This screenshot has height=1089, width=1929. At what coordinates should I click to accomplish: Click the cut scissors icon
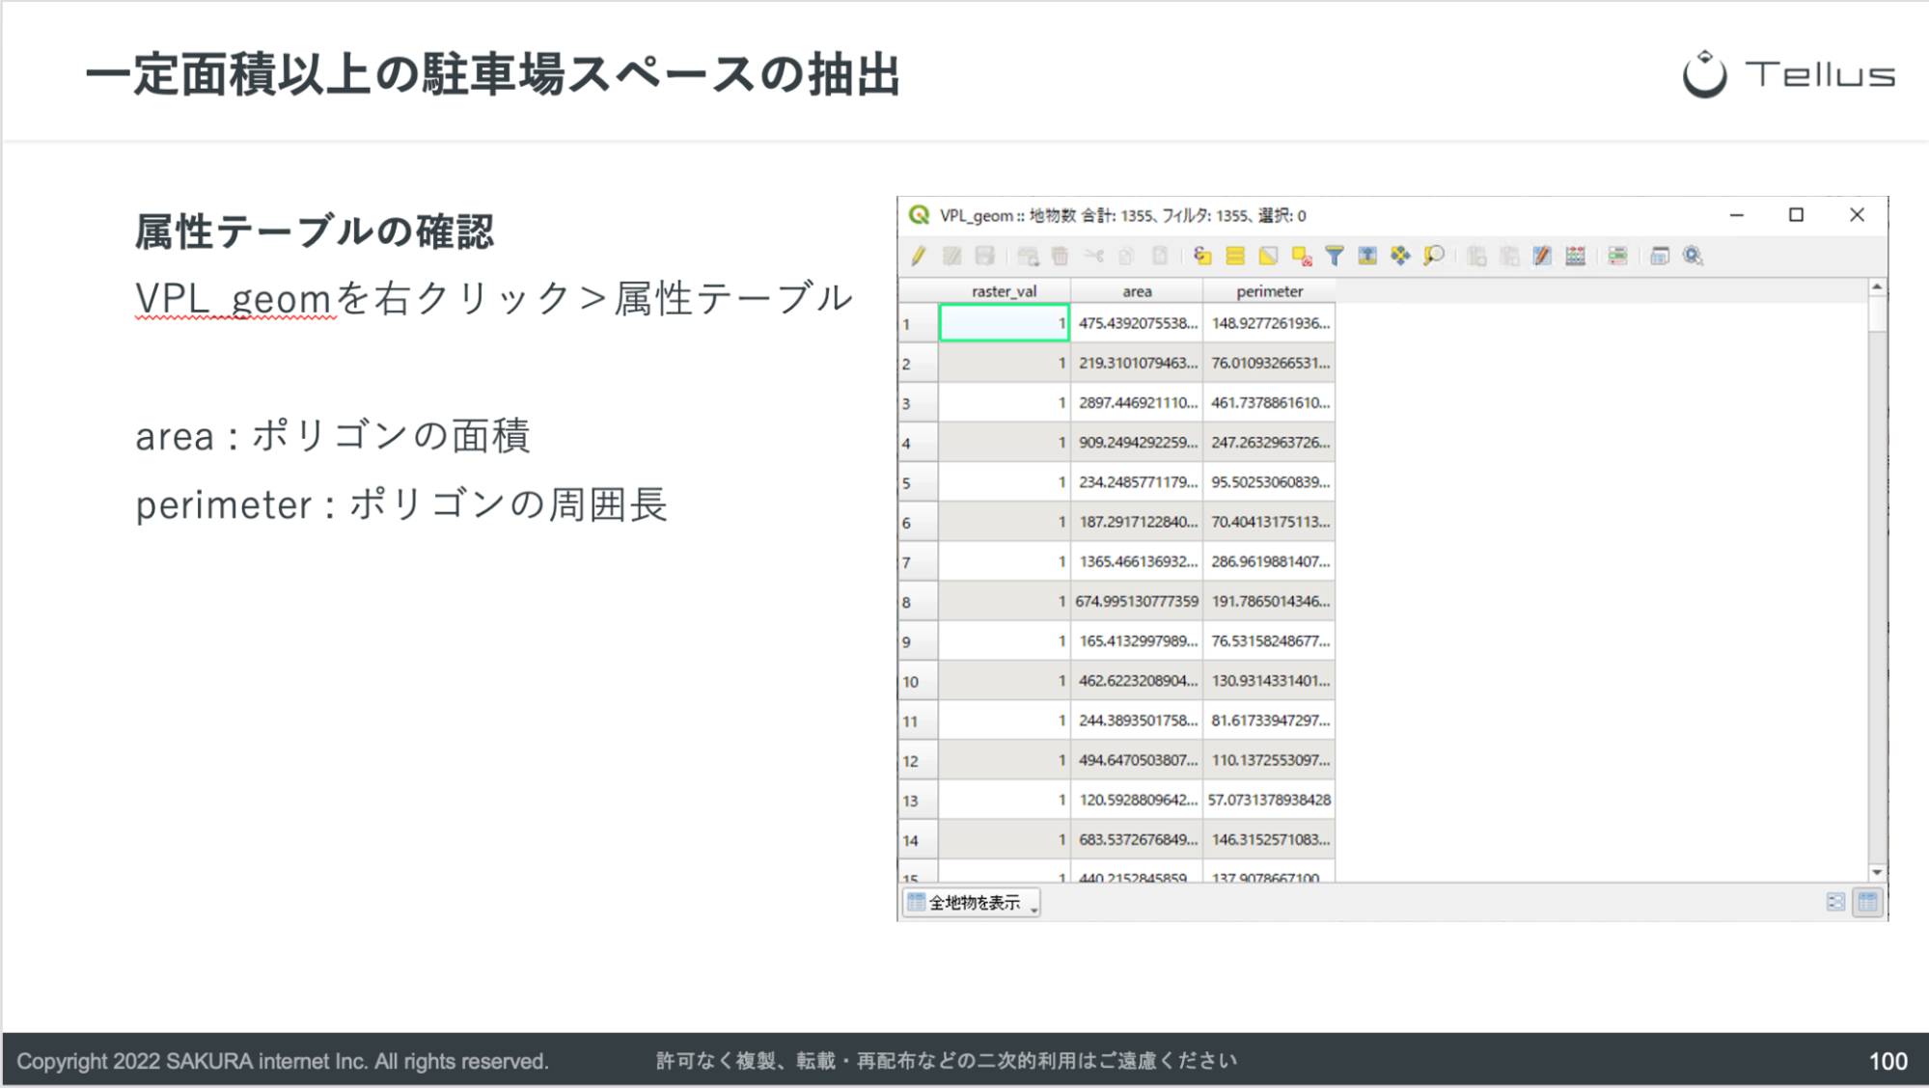pyautogui.click(x=1093, y=256)
